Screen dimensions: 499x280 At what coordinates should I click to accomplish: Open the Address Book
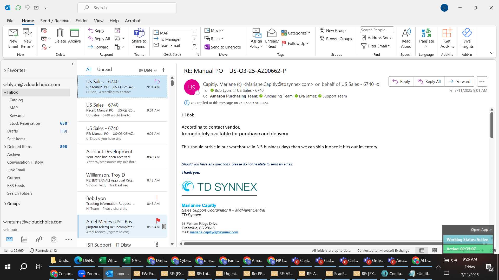[377, 38]
